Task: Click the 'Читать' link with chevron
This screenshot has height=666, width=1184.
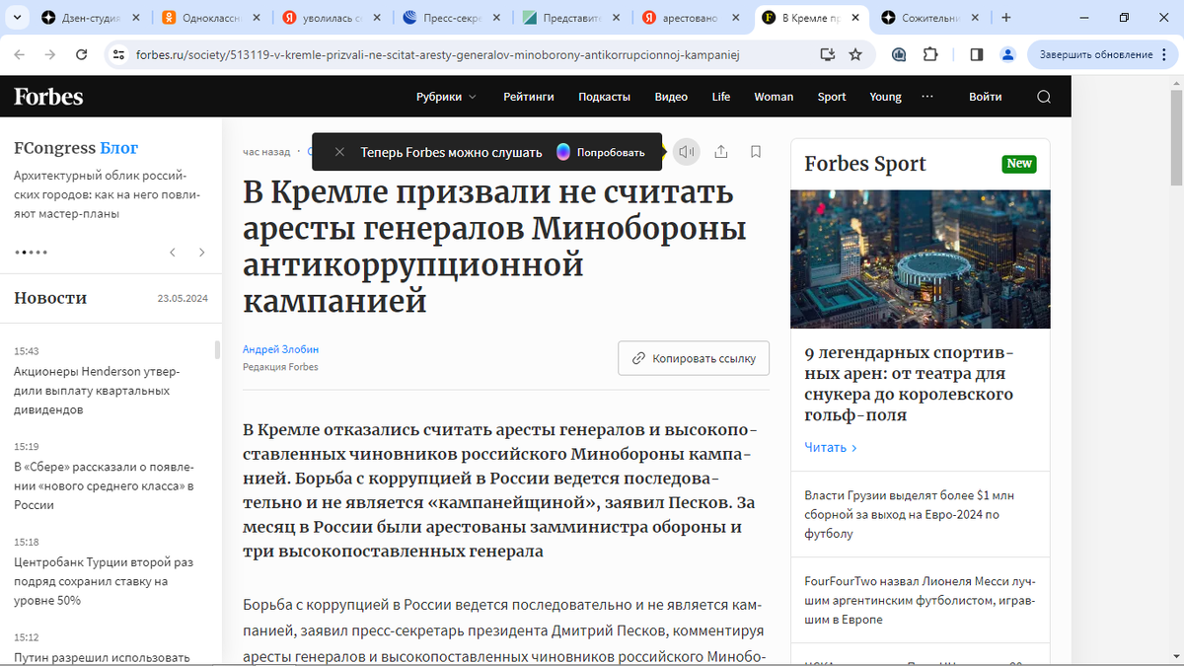Action: click(831, 447)
